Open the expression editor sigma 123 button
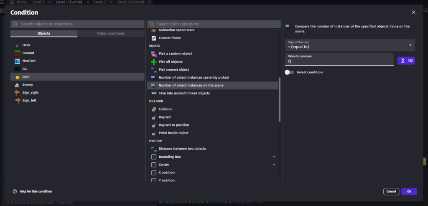 coord(406,61)
